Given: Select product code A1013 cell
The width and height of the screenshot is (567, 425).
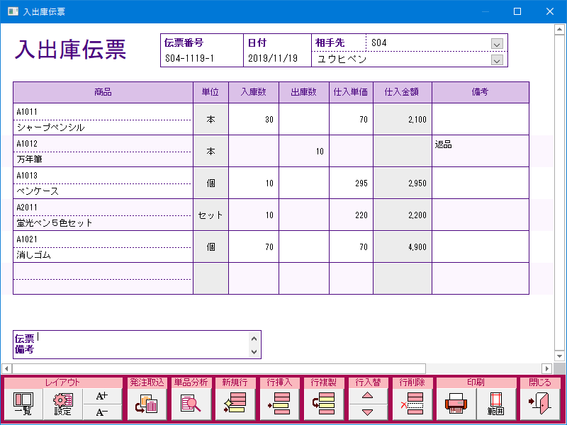Looking at the screenshot, I should coord(103,175).
